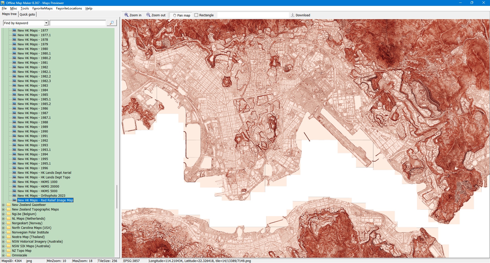
Task: Select New HK Maps - HK Lands Dept Aerial
Action: 44,173
